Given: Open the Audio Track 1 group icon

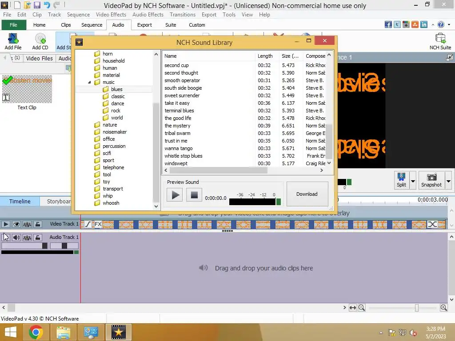Looking at the screenshot, I should click(27, 238).
